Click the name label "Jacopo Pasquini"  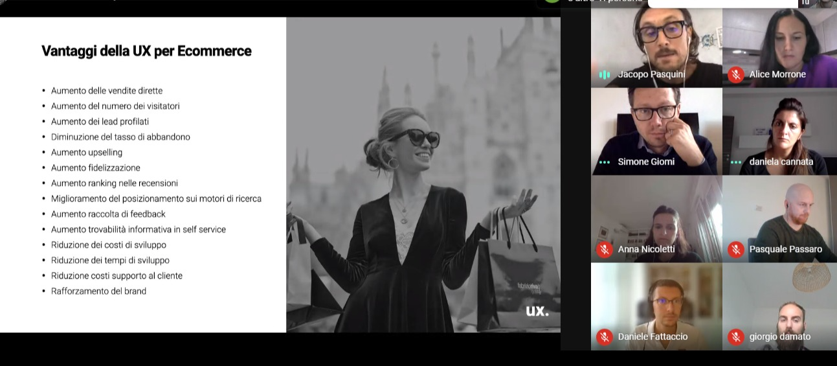point(651,74)
